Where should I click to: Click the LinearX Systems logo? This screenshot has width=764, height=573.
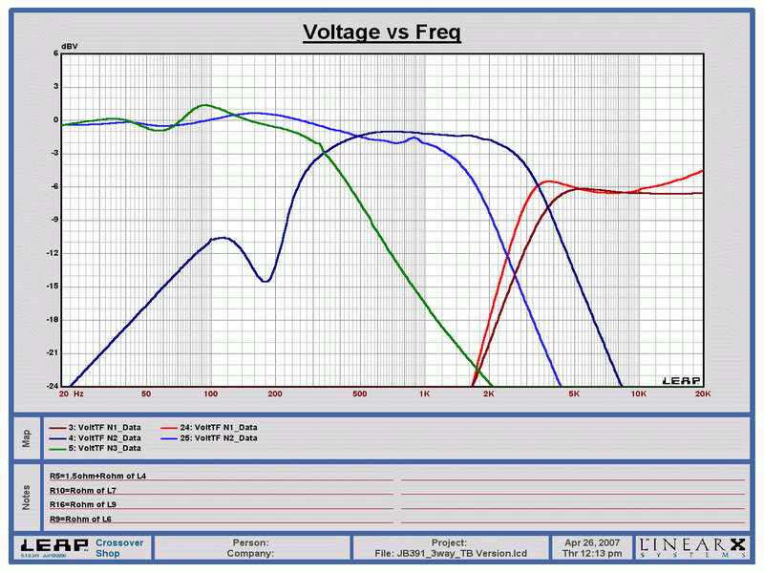(690, 546)
